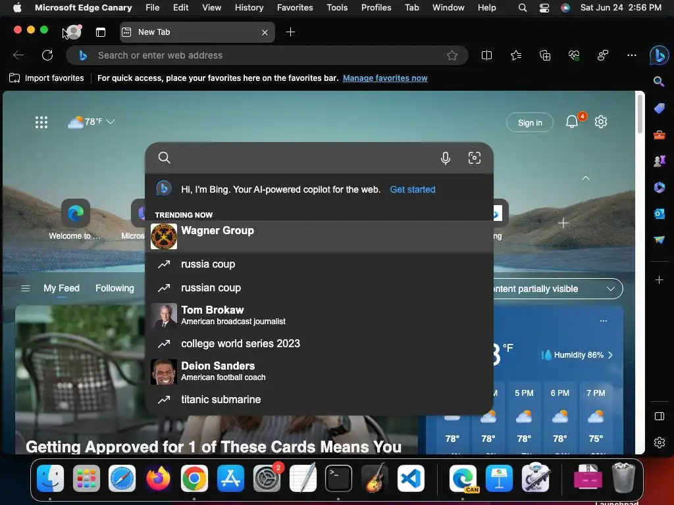Open Terminal from the Dock
The height and width of the screenshot is (505, 674).
click(x=338, y=478)
